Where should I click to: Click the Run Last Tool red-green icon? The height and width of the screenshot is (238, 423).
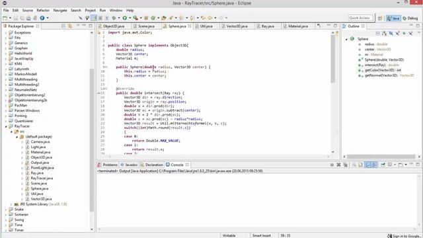[x=135, y=18]
